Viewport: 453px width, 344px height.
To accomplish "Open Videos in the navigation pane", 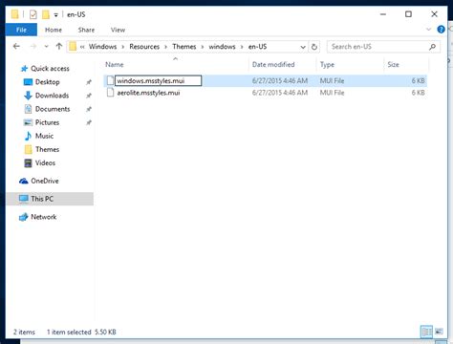I will point(45,163).
